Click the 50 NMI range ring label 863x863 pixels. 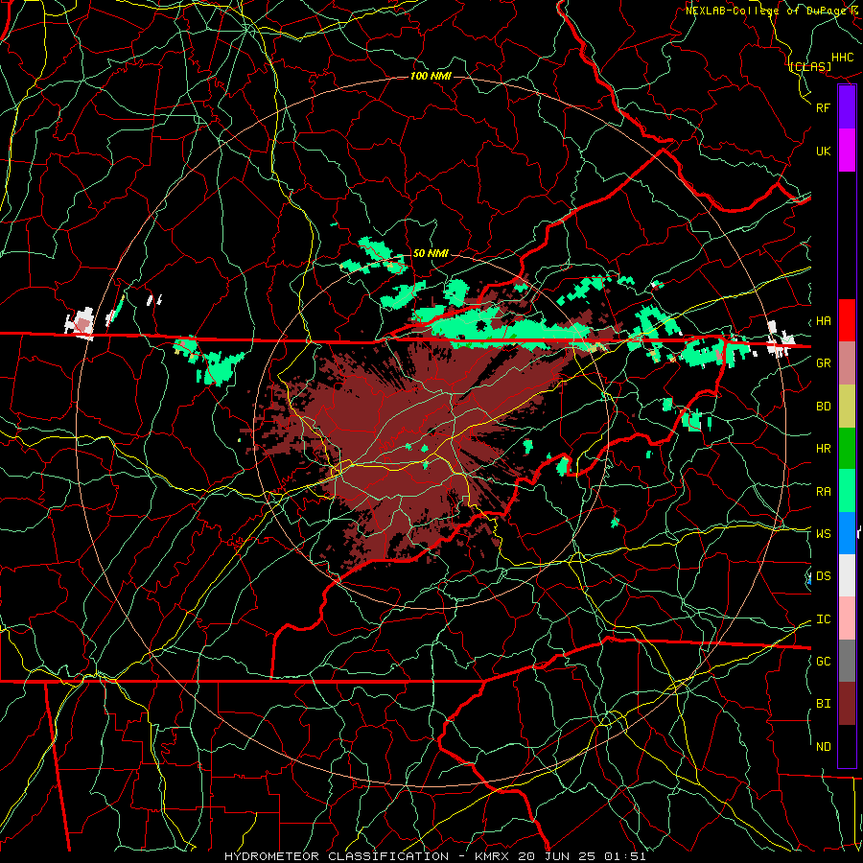pos(431,253)
